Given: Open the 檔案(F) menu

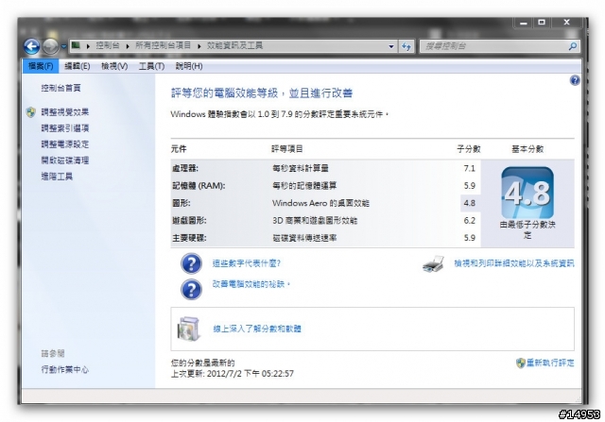Looking at the screenshot, I should pos(41,66).
